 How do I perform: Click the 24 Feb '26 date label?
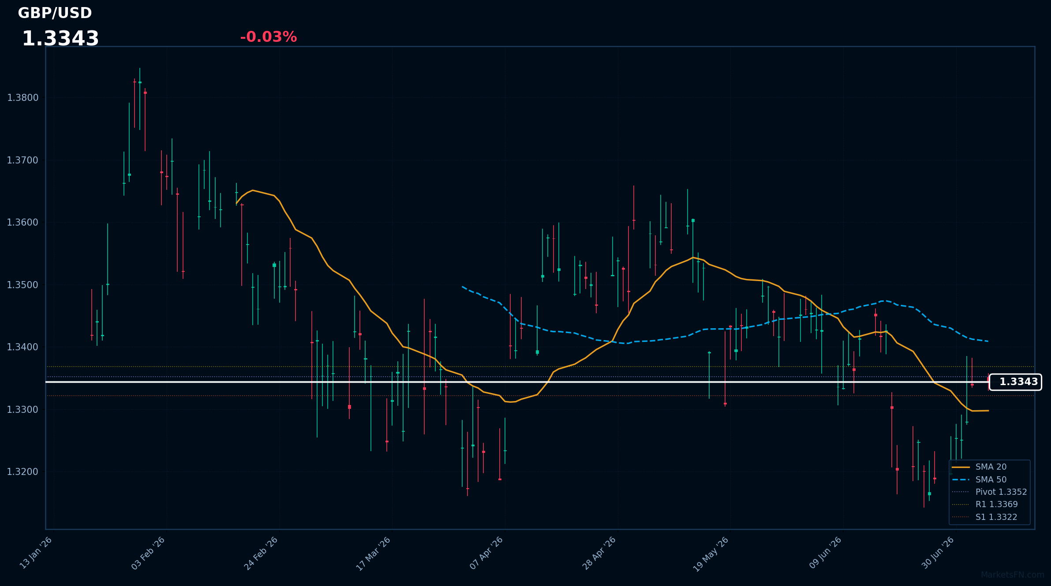261,553
